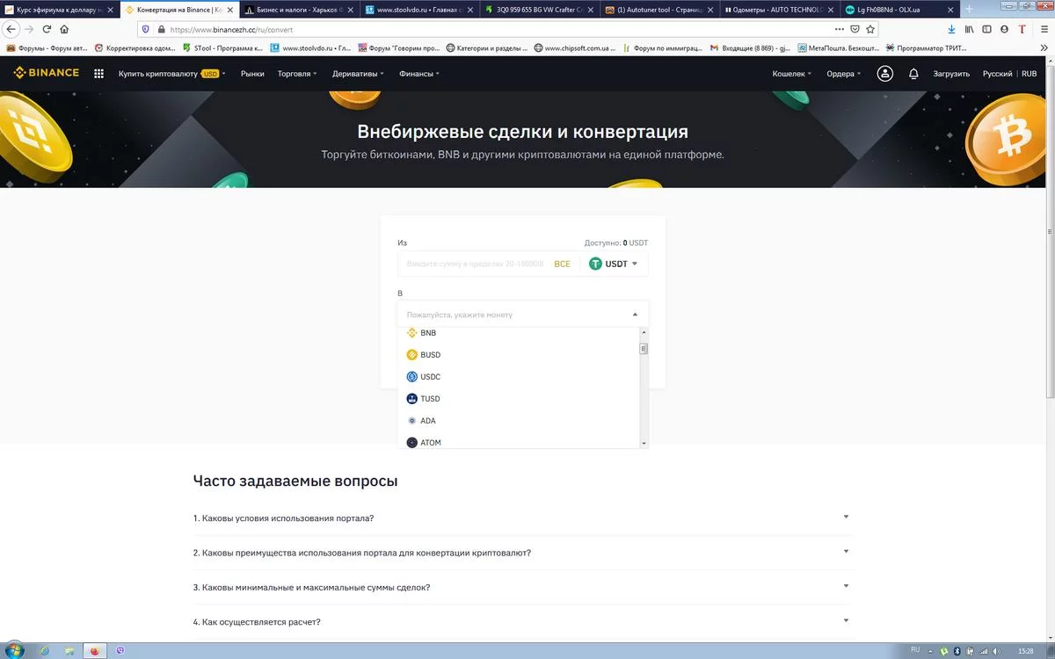Open the USDT source coin dropdown
This screenshot has height=659, width=1055.
pyautogui.click(x=614, y=264)
